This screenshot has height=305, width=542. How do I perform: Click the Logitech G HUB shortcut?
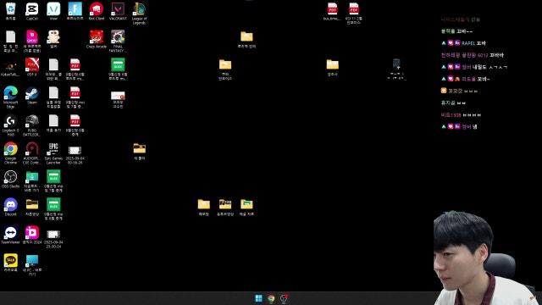[10, 125]
